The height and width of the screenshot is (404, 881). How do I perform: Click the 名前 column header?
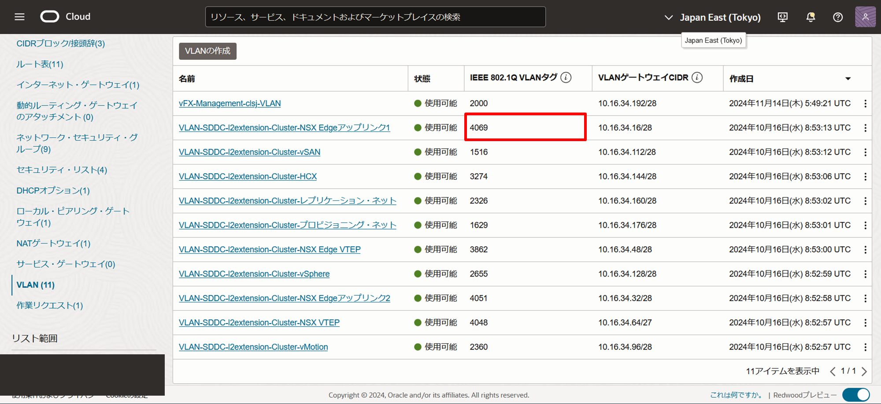(x=187, y=79)
